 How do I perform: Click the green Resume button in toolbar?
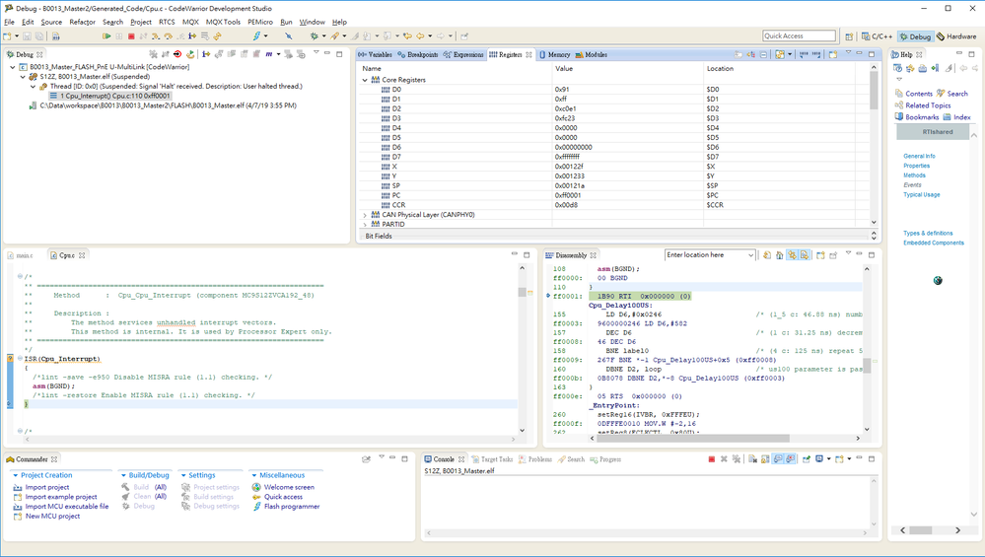coord(106,36)
